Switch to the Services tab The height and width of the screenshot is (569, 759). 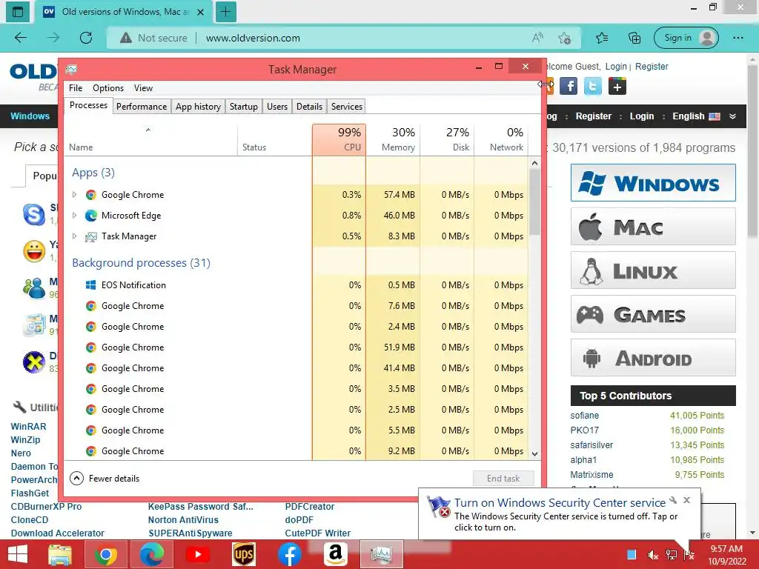coord(347,107)
